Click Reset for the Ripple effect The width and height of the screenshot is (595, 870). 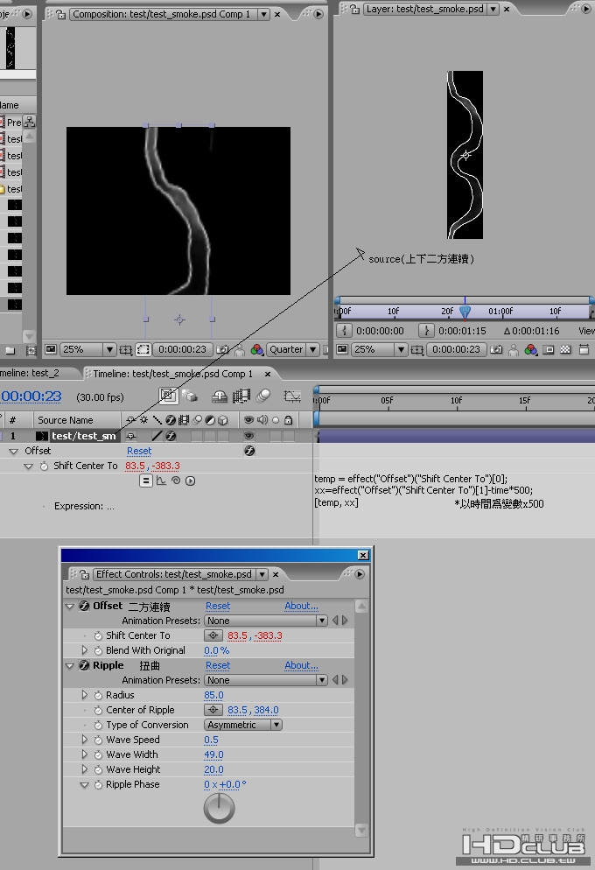tap(218, 665)
